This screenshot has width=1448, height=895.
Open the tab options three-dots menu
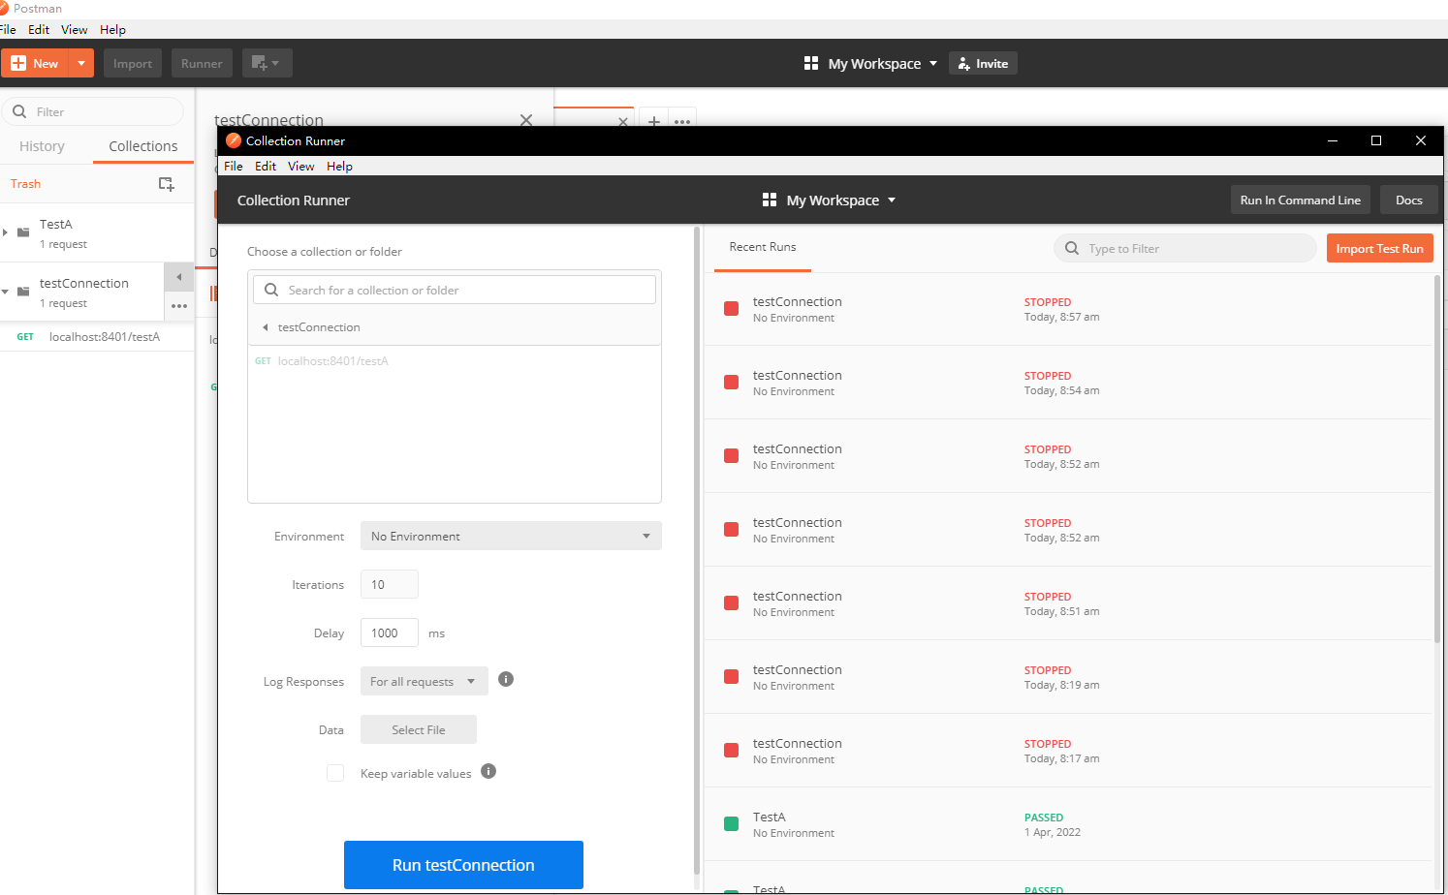[x=682, y=122]
